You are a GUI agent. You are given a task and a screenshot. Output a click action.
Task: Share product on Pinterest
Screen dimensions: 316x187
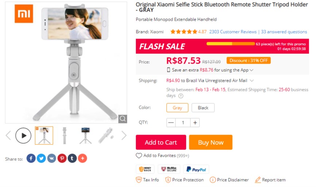62,158
